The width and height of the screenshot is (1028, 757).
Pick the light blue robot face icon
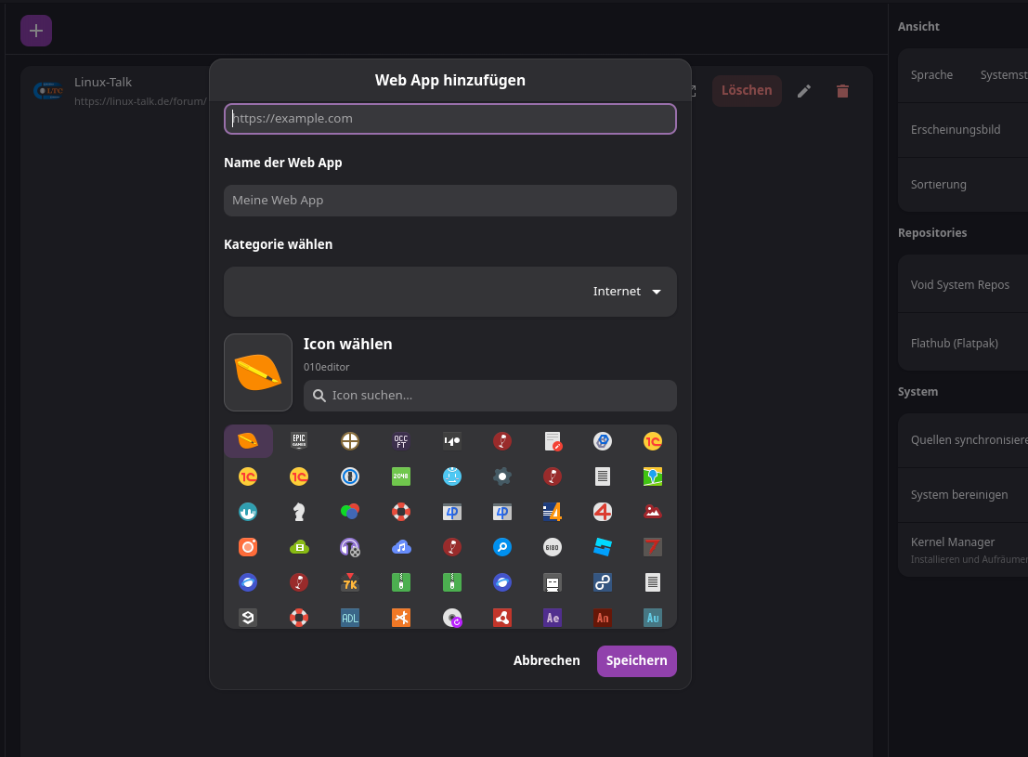[x=451, y=476]
